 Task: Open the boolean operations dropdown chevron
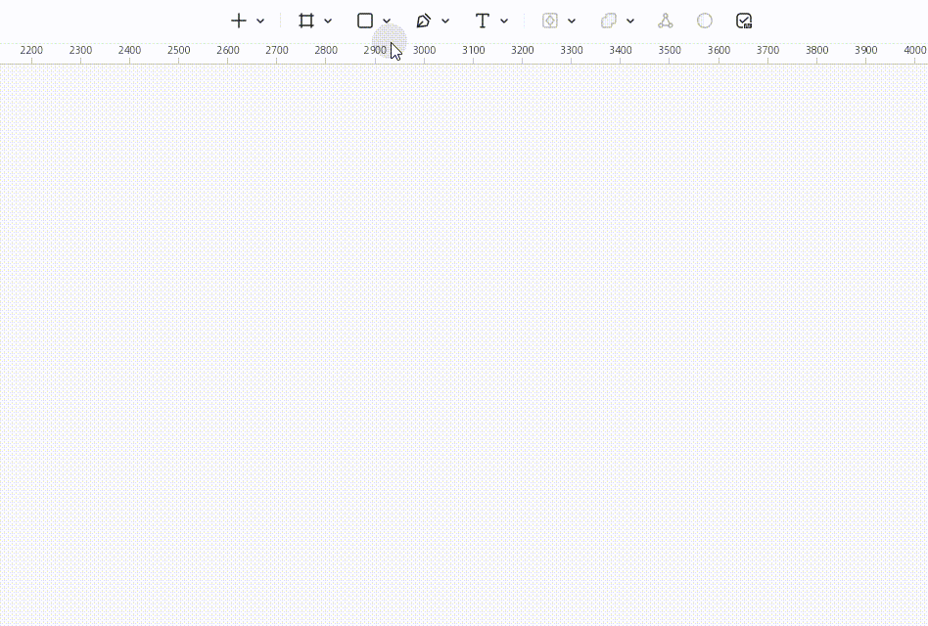(x=630, y=22)
